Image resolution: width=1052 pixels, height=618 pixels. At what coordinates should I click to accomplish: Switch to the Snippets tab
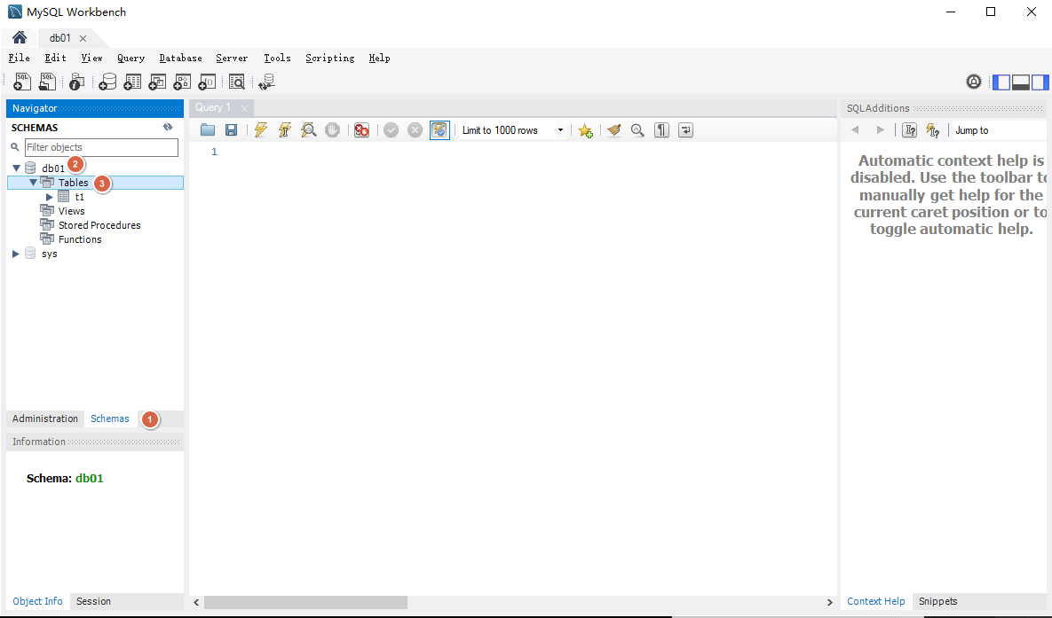[x=937, y=601]
